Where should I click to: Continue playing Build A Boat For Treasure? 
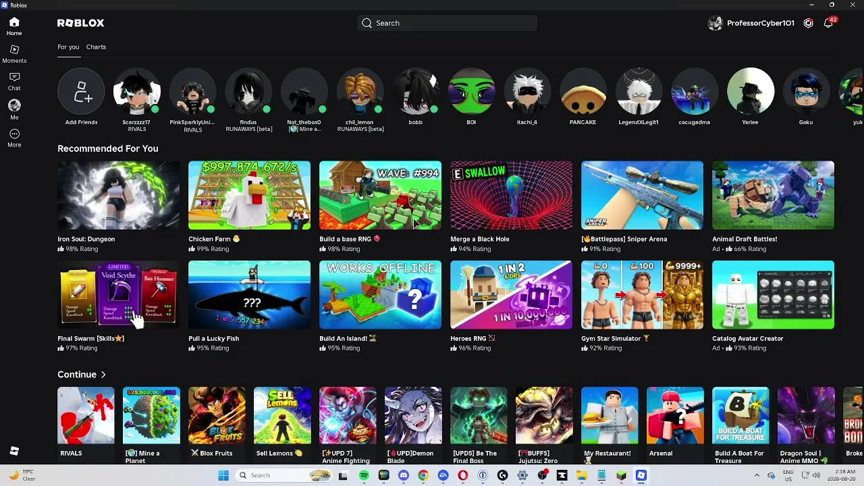[x=740, y=415]
